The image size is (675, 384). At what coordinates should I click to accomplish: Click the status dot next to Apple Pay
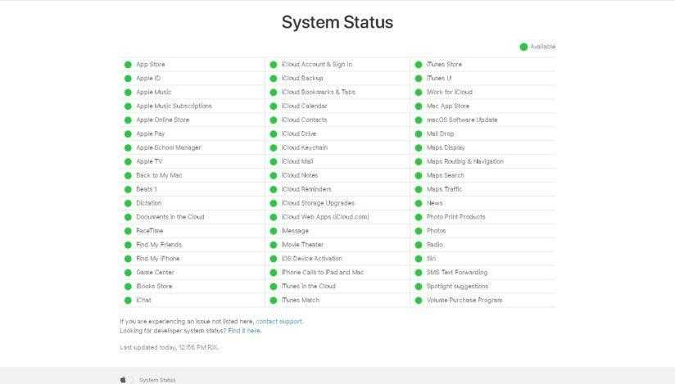point(128,133)
